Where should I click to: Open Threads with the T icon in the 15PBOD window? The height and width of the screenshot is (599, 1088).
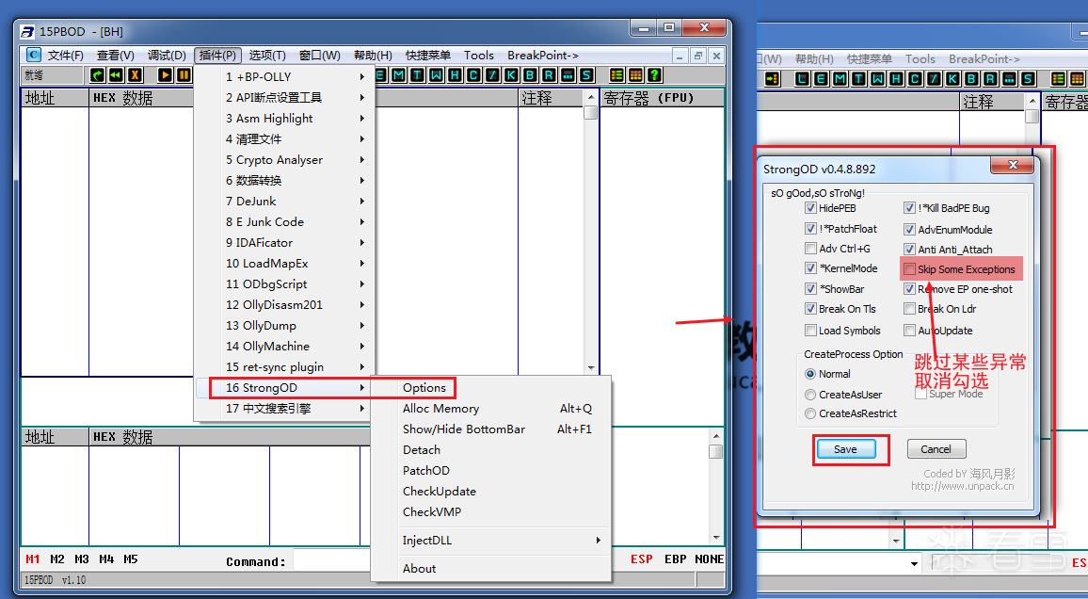(x=418, y=75)
